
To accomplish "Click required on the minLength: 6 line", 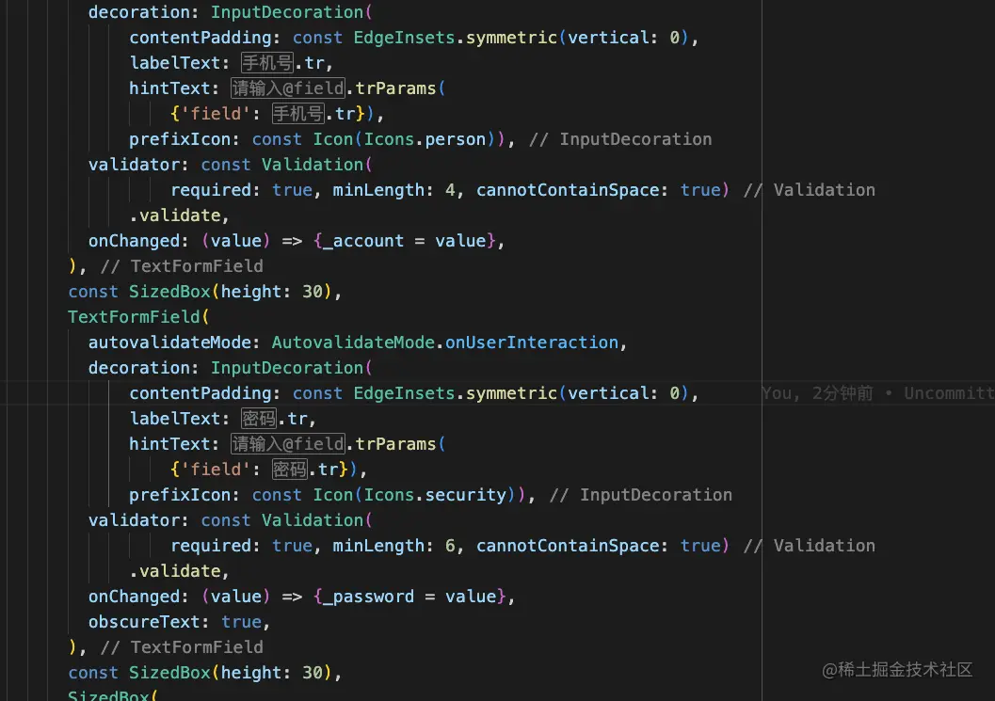I will point(211,546).
